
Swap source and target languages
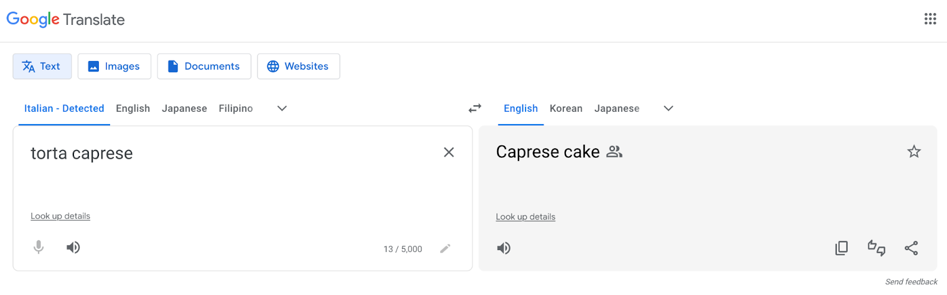point(475,108)
